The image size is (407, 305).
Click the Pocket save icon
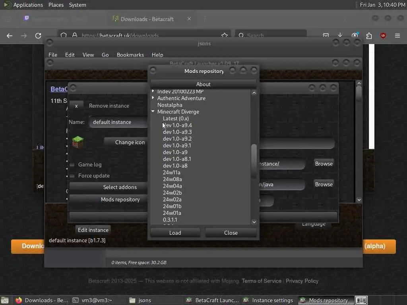point(326,35)
